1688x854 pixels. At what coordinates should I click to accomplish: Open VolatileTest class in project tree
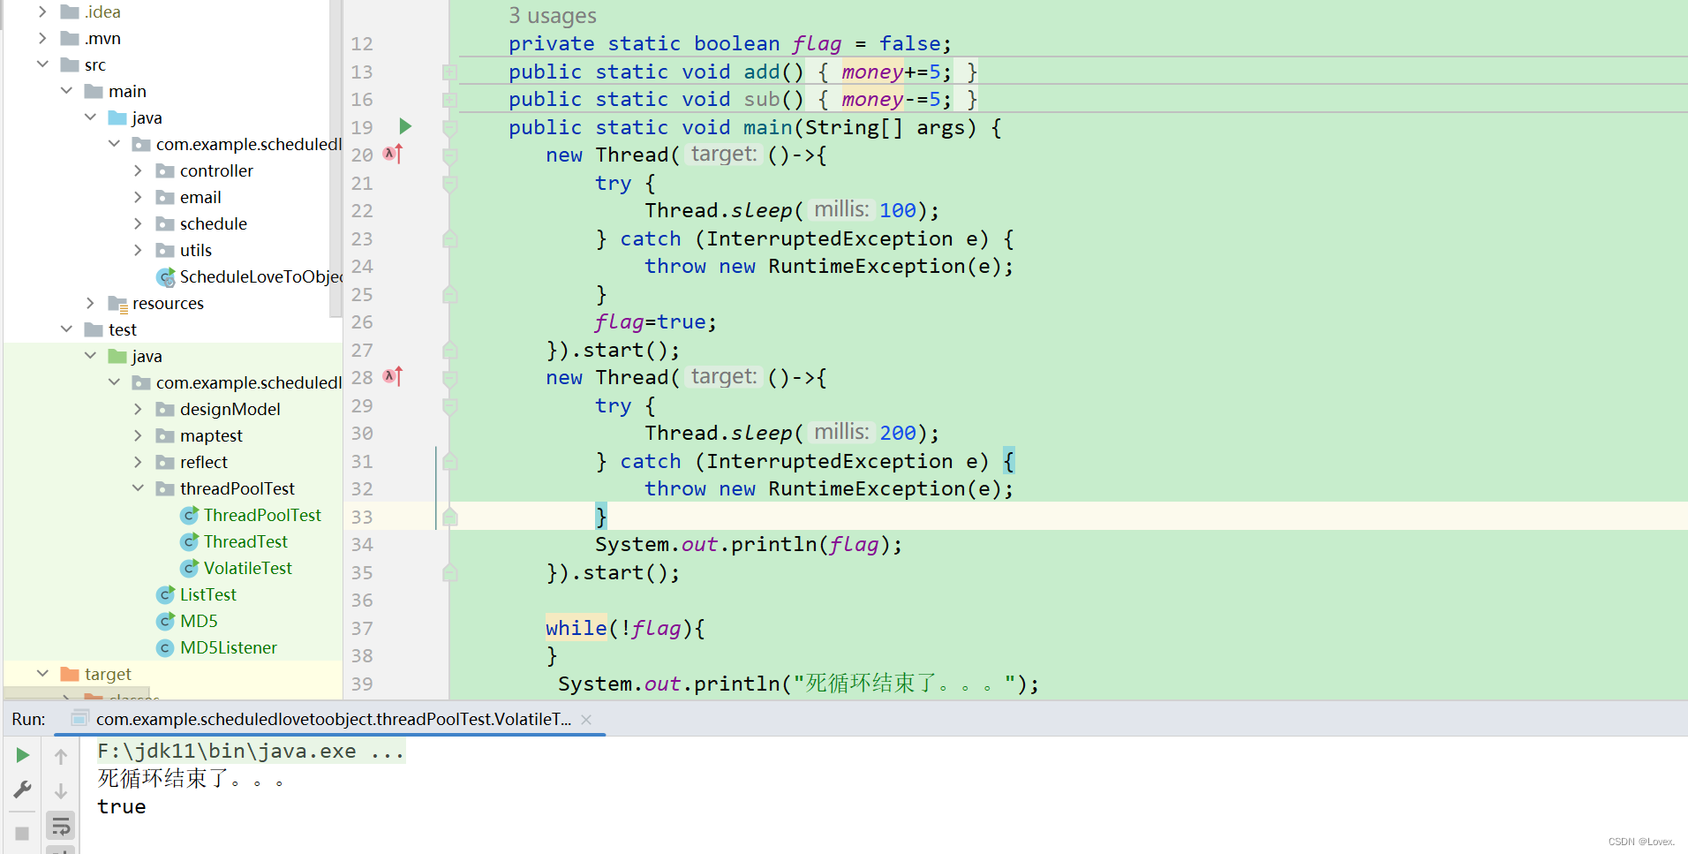point(247,568)
